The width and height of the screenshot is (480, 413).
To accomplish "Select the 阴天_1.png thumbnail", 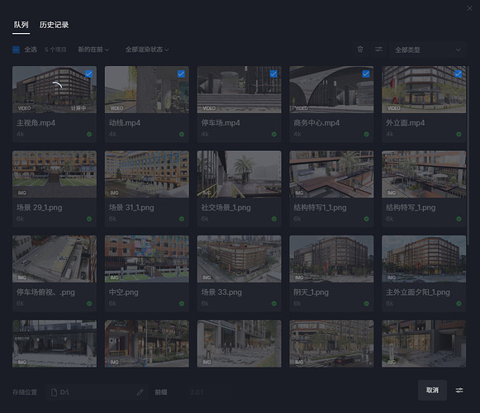I will [331, 259].
